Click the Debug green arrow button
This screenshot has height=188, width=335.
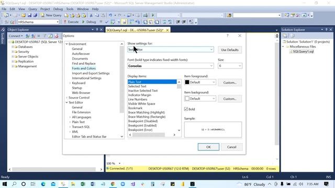pos(89,22)
